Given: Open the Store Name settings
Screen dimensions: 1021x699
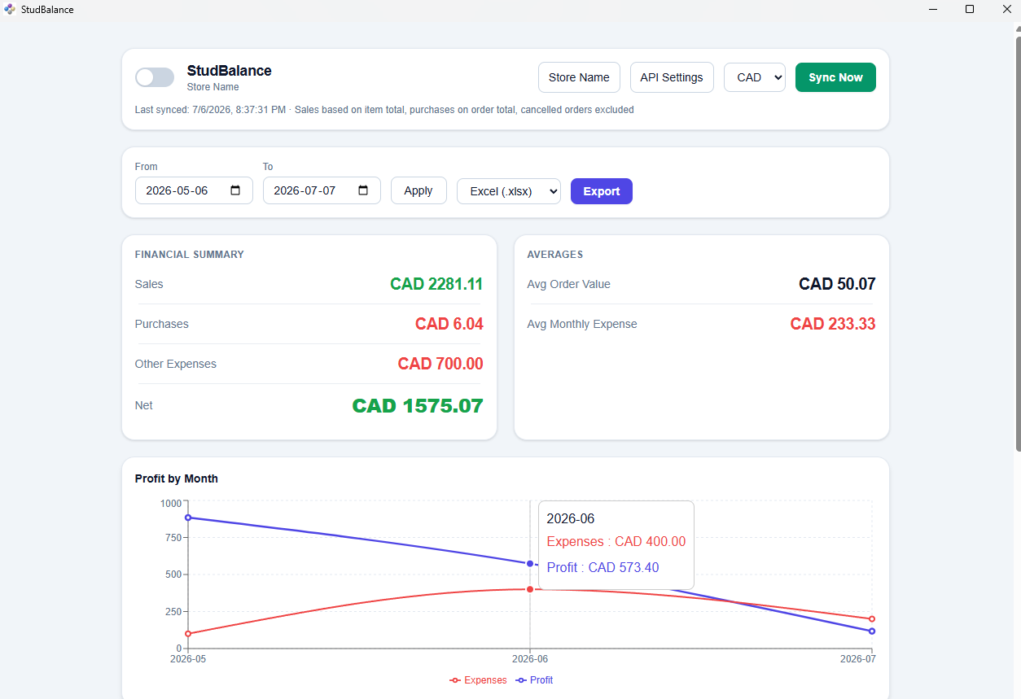Looking at the screenshot, I should click(579, 77).
